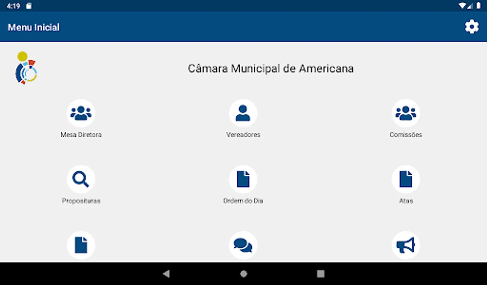This screenshot has width=487, height=285.
Task: Tap the Android home button
Action: (243, 274)
